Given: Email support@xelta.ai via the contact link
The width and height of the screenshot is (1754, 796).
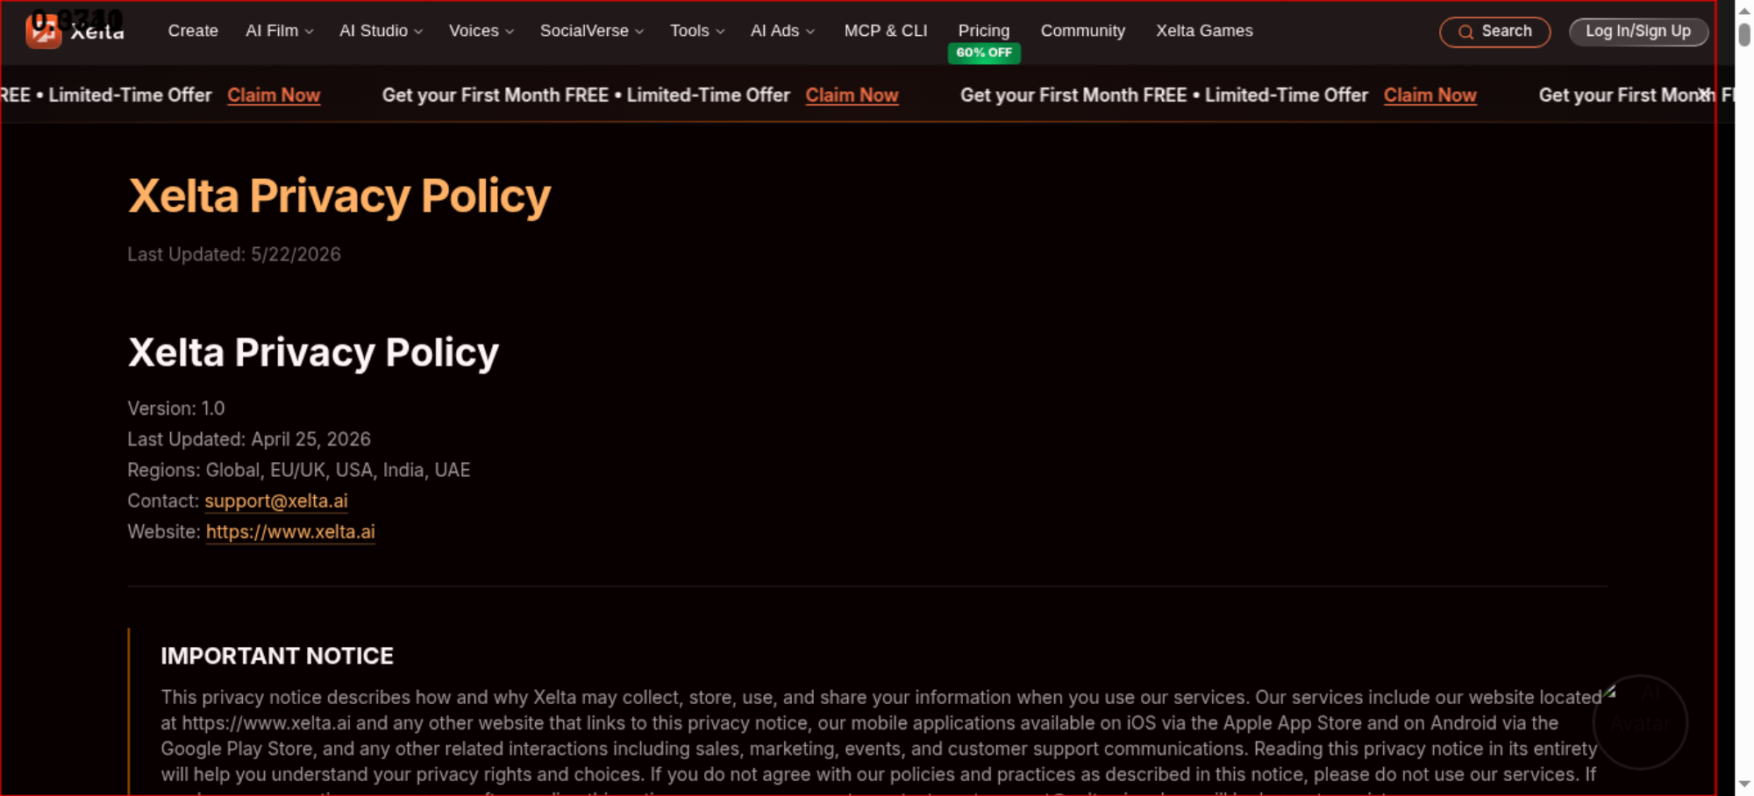Looking at the screenshot, I should [x=276, y=501].
